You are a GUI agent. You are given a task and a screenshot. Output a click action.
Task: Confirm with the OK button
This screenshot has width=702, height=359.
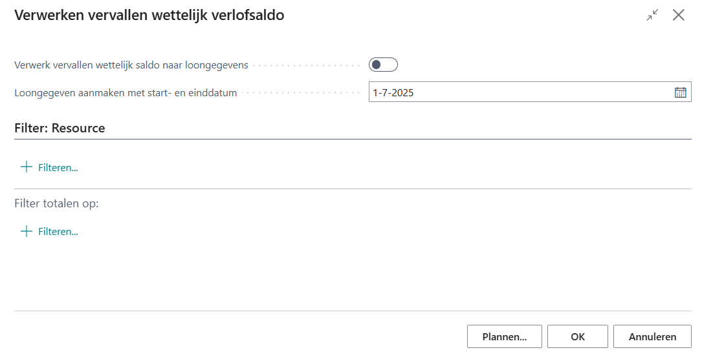(x=577, y=336)
